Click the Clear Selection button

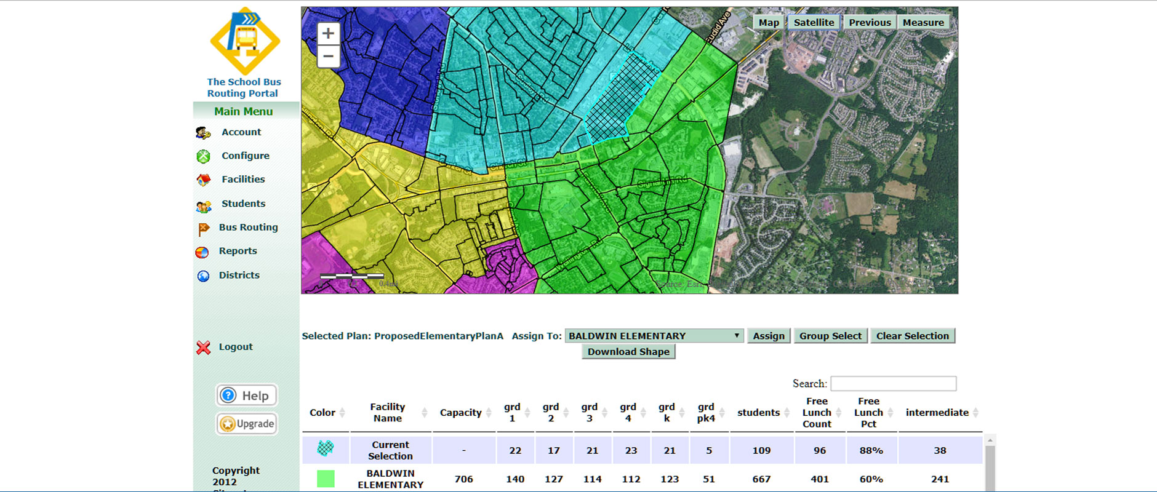(x=913, y=336)
